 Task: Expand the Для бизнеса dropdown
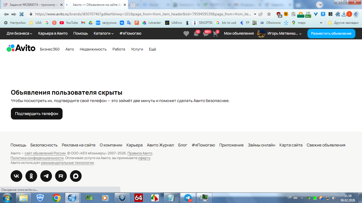[x=19, y=34]
